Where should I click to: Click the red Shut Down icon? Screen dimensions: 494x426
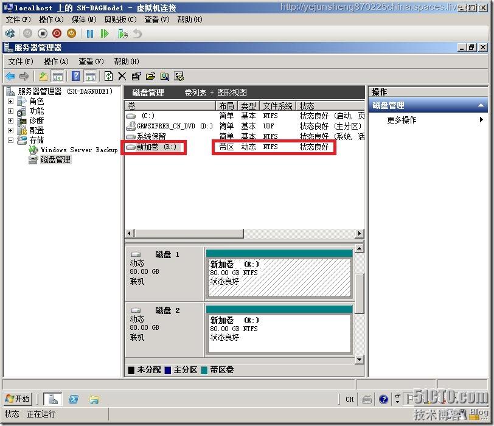(57, 33)
